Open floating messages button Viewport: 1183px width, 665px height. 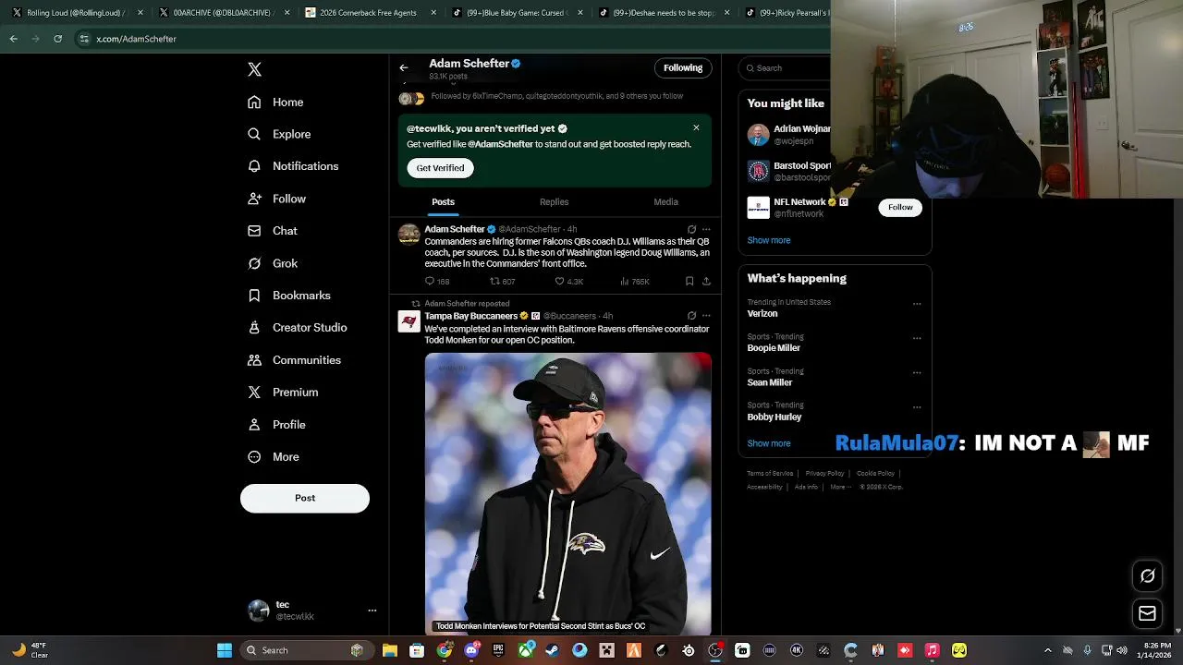pyautogui.click(x=1147, y=613)
